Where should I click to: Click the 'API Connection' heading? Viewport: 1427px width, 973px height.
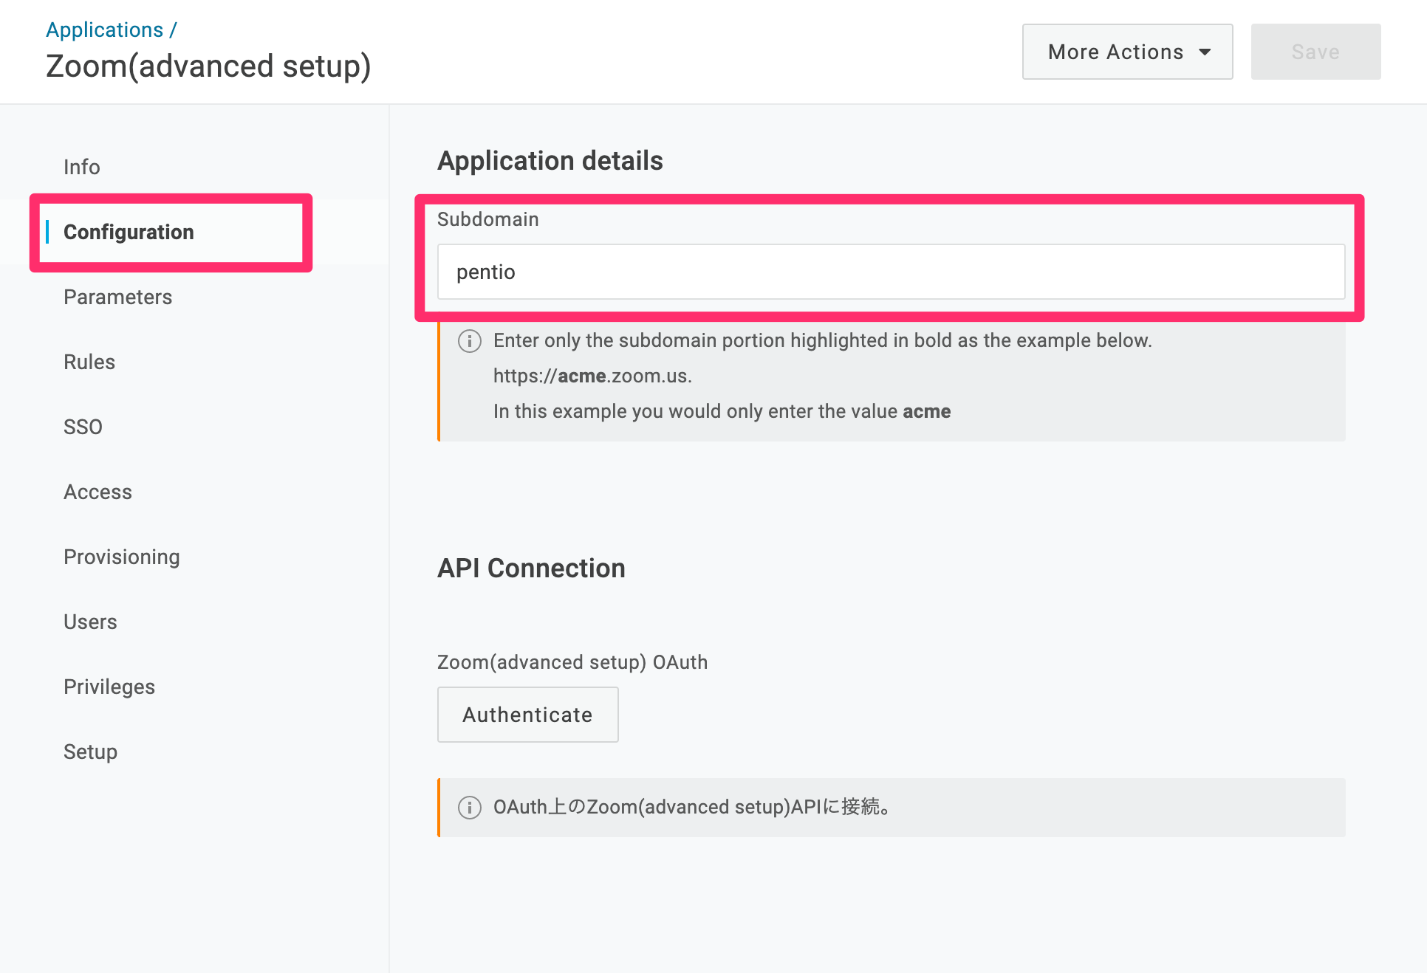tap(531, 568)
